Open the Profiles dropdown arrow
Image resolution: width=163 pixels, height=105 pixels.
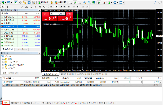11,3
